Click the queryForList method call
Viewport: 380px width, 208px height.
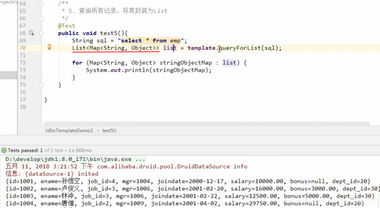239,48
